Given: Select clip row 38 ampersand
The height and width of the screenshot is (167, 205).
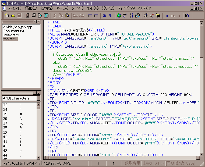Looking at the screenshot, I should click(20, 128).
